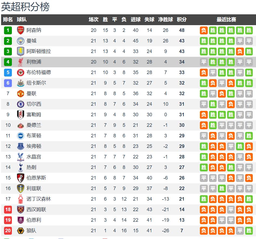Click the Everton (埃弗顿) crest icon
The image size is (256, 239).
pos(21,146)
